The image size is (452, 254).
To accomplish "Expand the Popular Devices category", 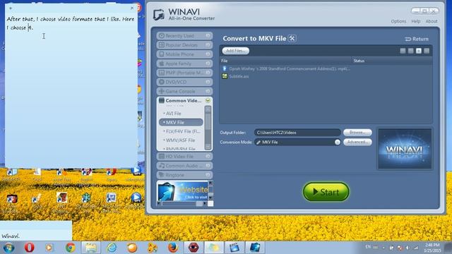I will pos(184,45).
